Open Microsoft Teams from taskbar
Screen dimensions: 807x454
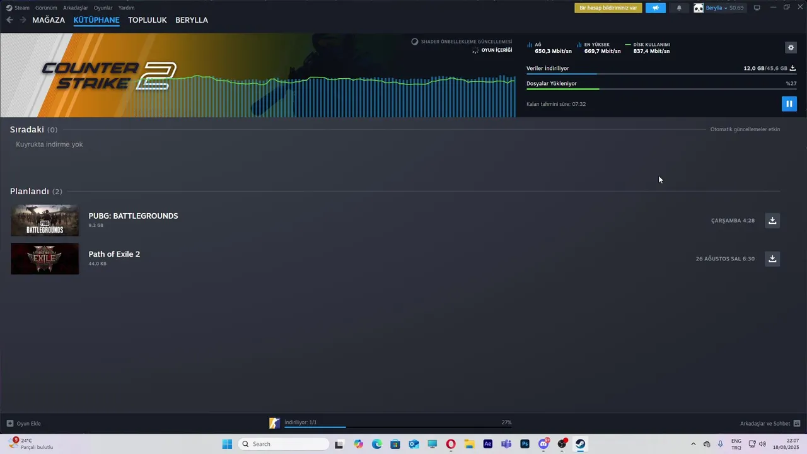506,444
